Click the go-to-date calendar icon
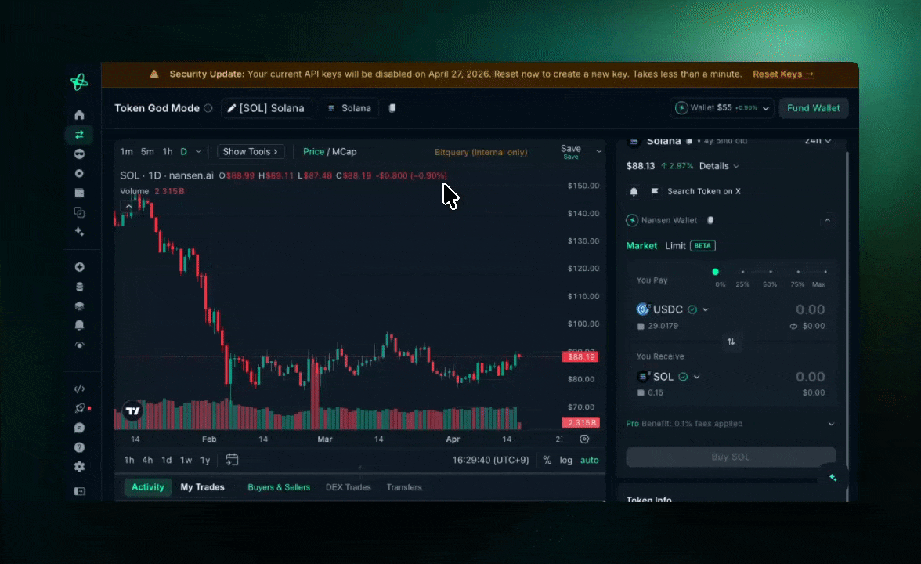Viewport: 921px width, 564px height. click(x=232, y=459)
